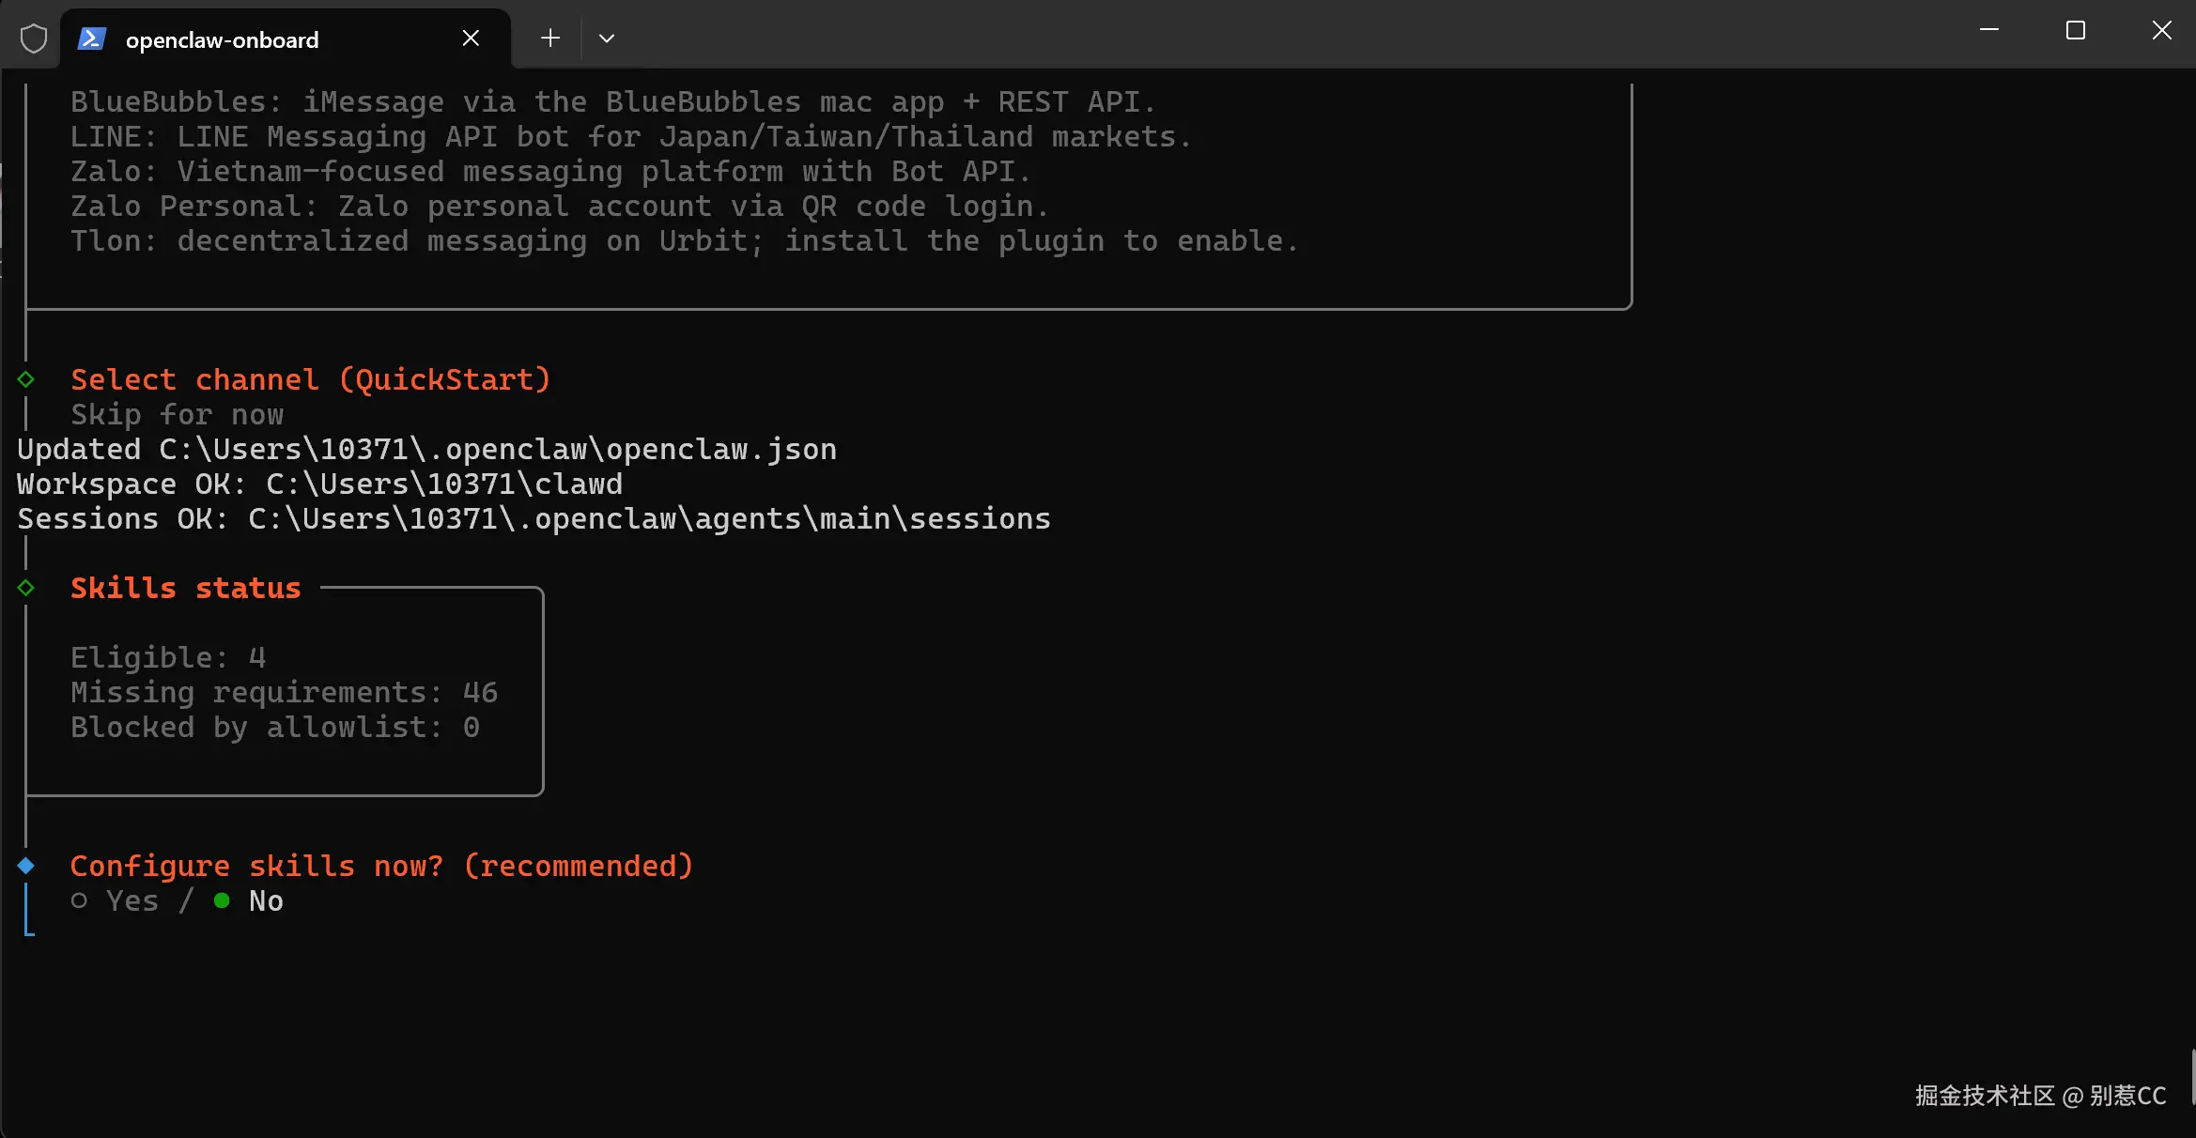Viewport: 2196px width, 1138px height.
Task: Switch to the openclaw-onboard tab
Action: coord(222,39)
